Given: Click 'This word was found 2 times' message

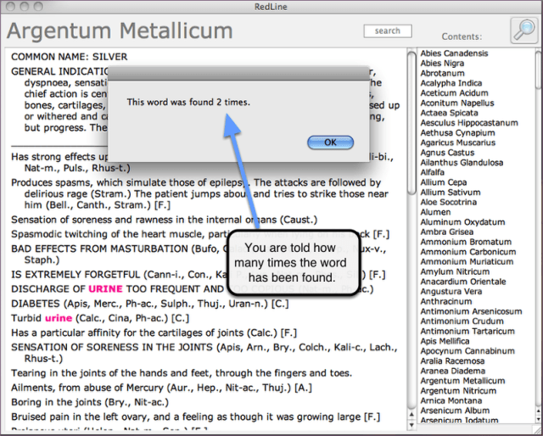Looking at the screenshot, I should 188,102.
